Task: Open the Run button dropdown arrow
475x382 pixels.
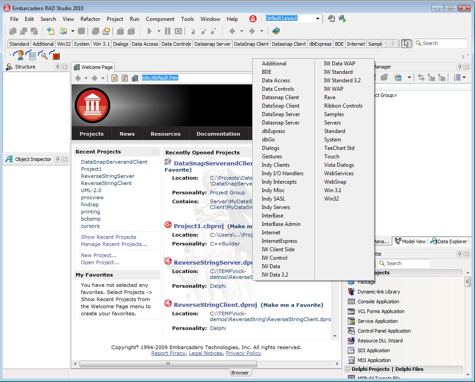Action: pos(159,31)
